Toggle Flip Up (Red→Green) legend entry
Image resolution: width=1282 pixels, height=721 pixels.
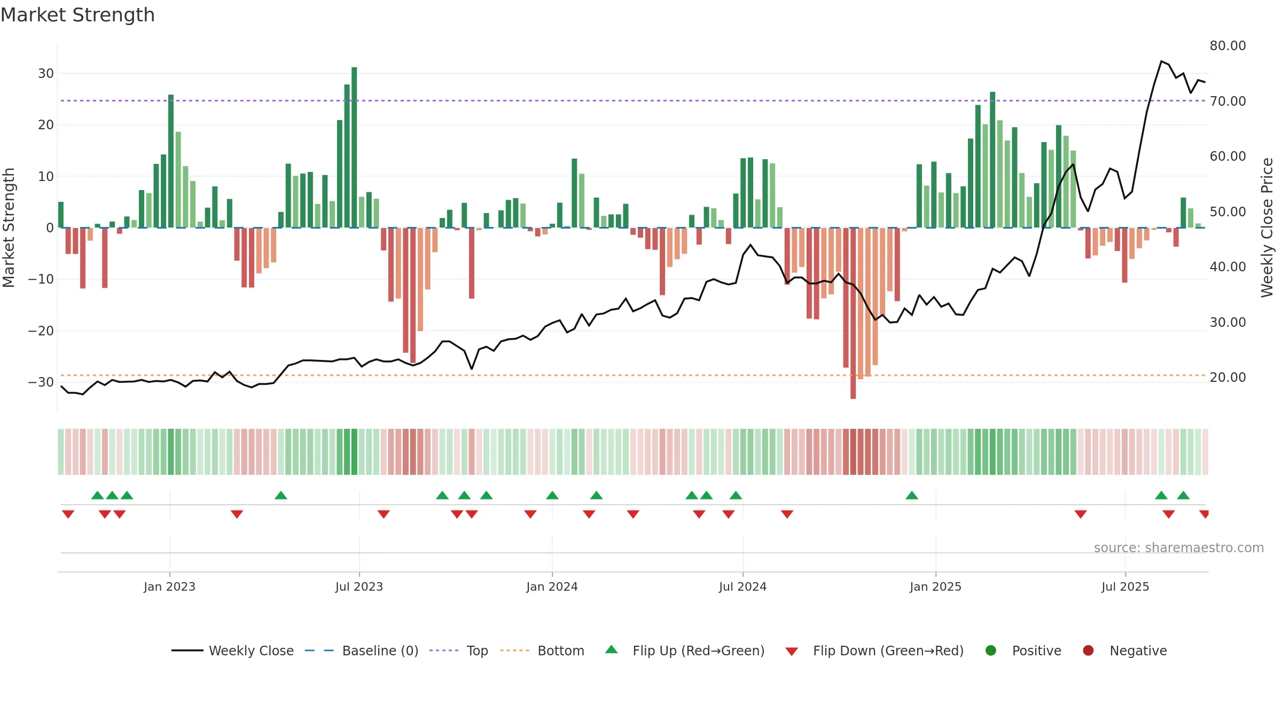[685, 651]
